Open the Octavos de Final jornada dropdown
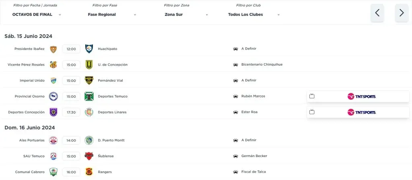412x180 pixels. [x=37, y=14]
